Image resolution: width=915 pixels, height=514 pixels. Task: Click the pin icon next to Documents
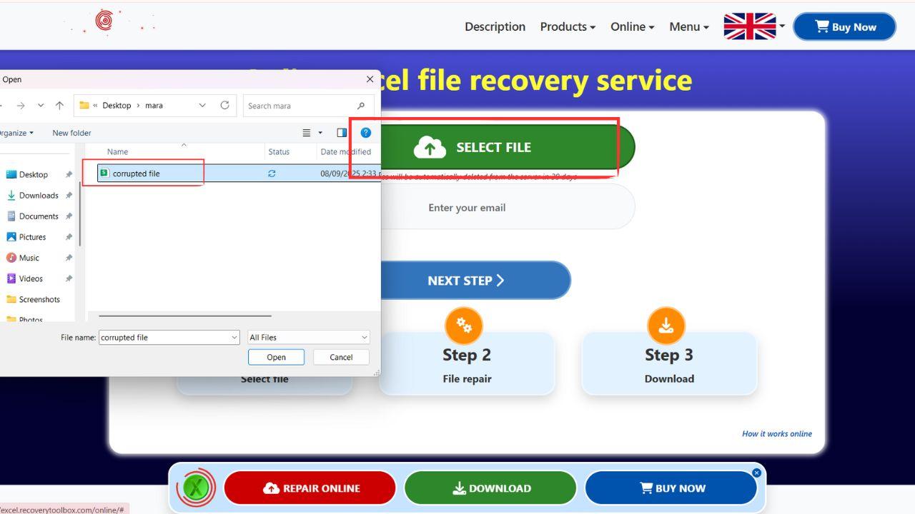69,216
